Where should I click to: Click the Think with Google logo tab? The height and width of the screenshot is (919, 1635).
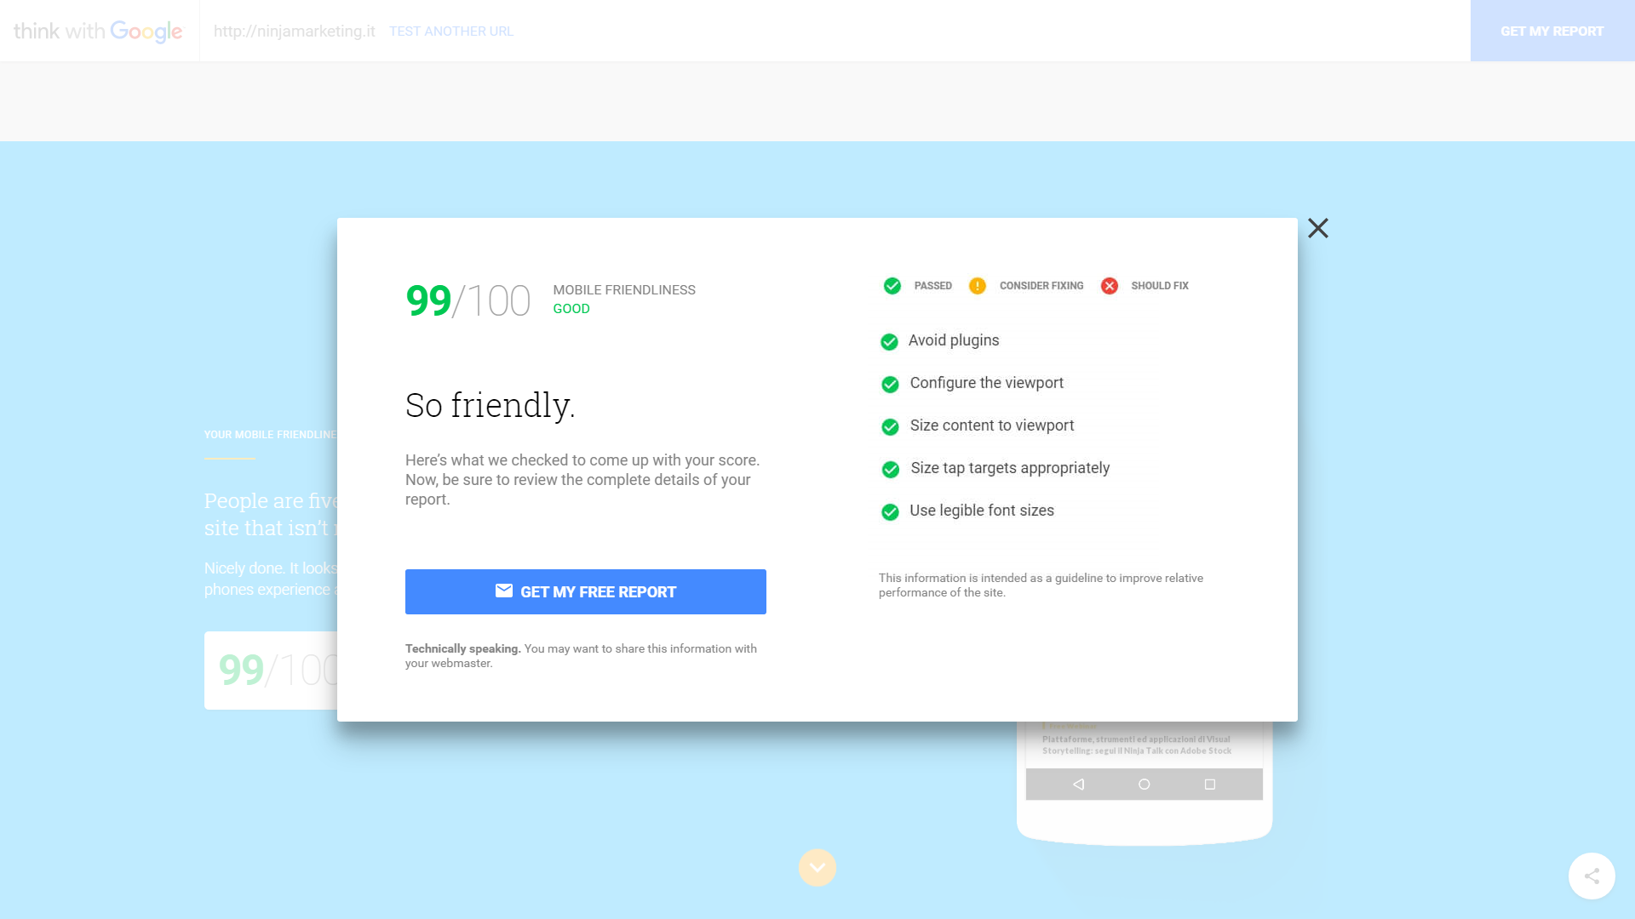[98, 31]
